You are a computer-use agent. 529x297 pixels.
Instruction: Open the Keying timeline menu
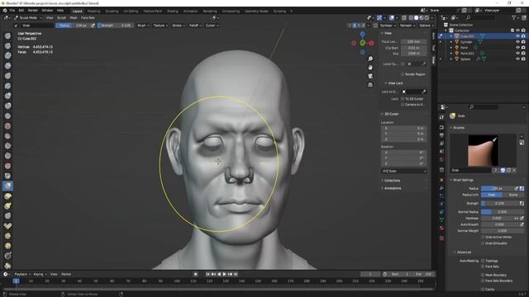coord(40,274)
